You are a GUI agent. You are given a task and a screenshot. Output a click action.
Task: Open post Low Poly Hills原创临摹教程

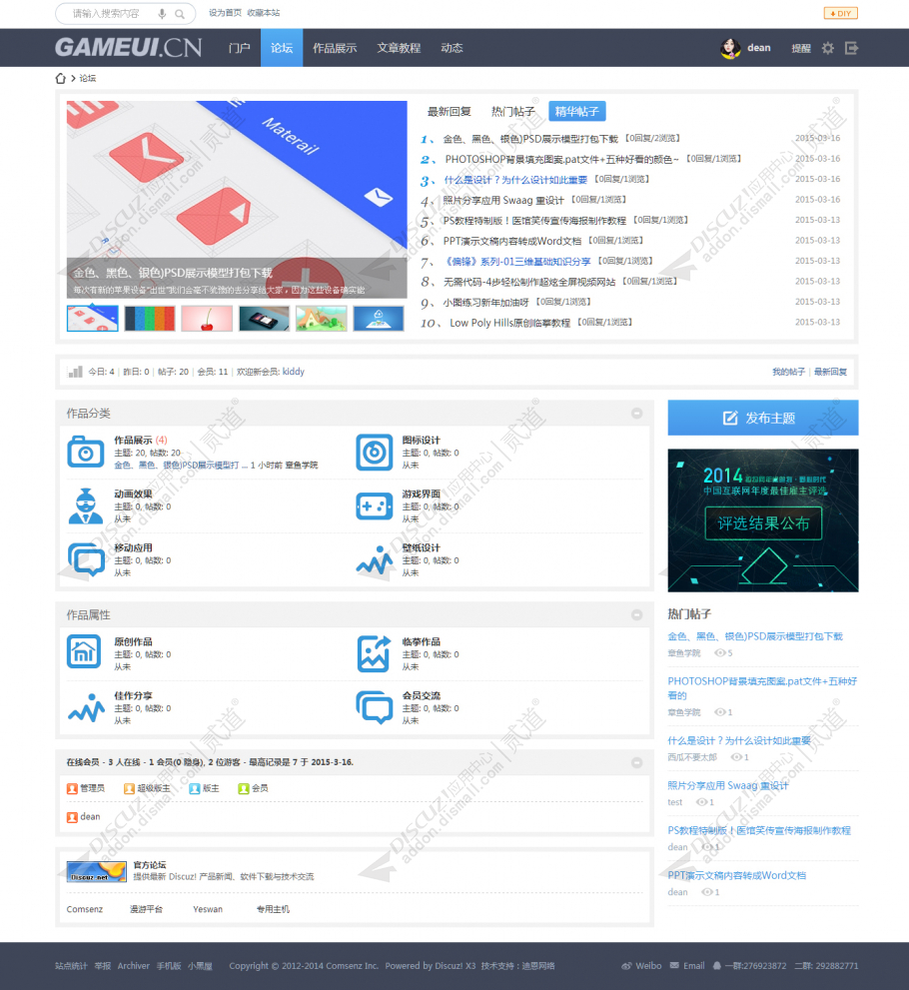click(x=510, y=323)
